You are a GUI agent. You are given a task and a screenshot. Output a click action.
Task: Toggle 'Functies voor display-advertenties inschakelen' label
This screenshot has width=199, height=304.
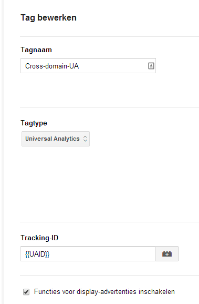[x=104, y=291]
